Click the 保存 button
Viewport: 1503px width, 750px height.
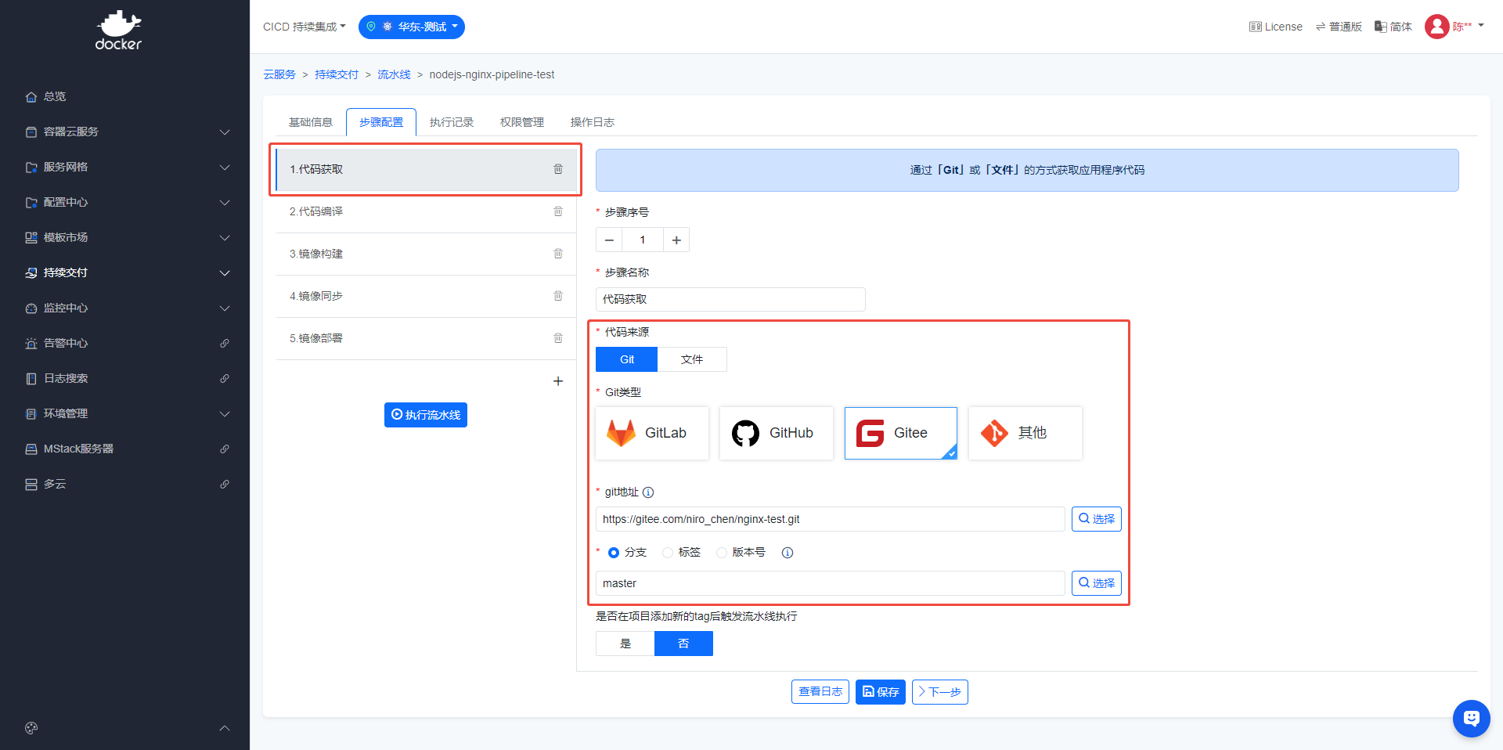click(881, 692)
